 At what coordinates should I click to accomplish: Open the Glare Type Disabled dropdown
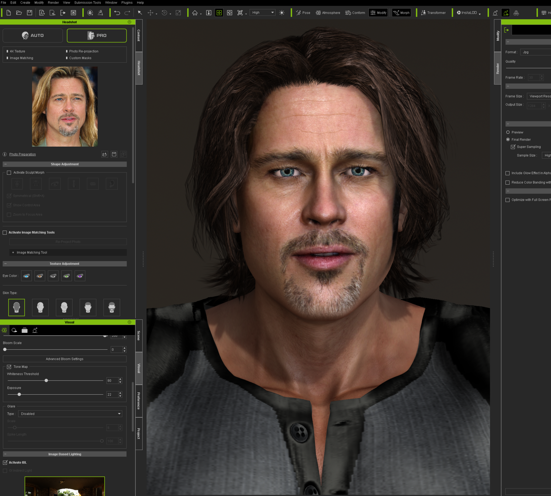(70, 414)
